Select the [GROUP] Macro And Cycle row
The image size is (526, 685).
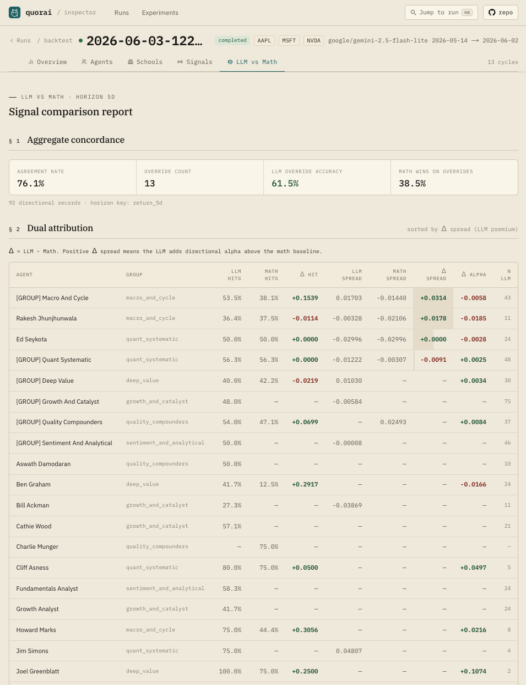[x=263, y=298]
